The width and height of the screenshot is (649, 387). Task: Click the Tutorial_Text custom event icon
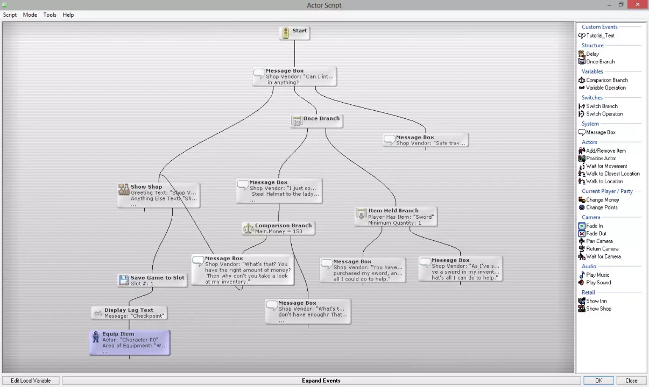[x=582, y=35]
